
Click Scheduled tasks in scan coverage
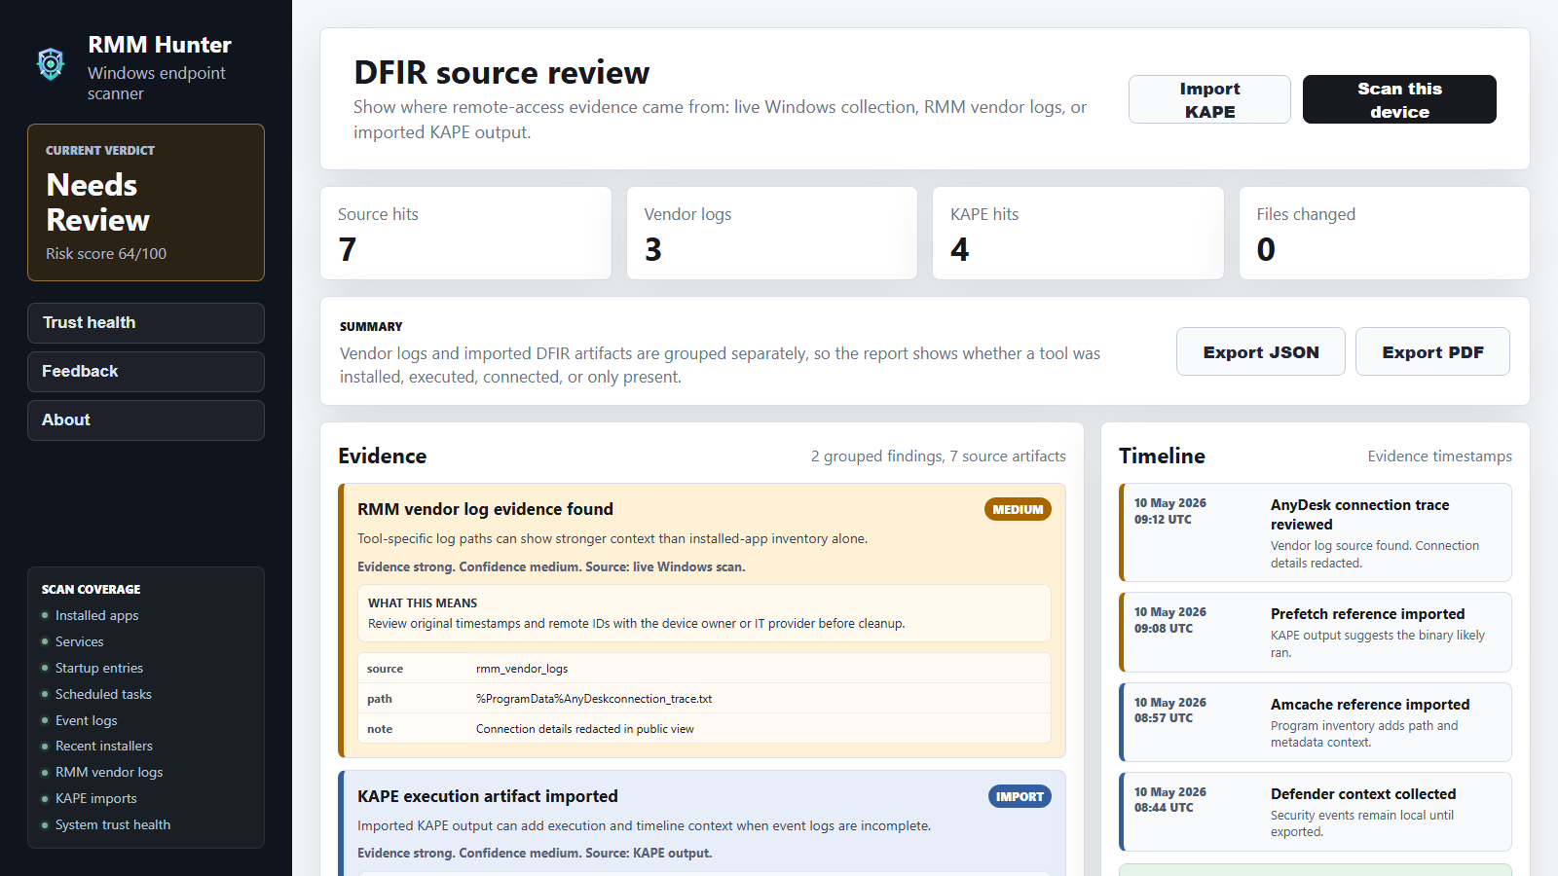(x=103, y=694)
